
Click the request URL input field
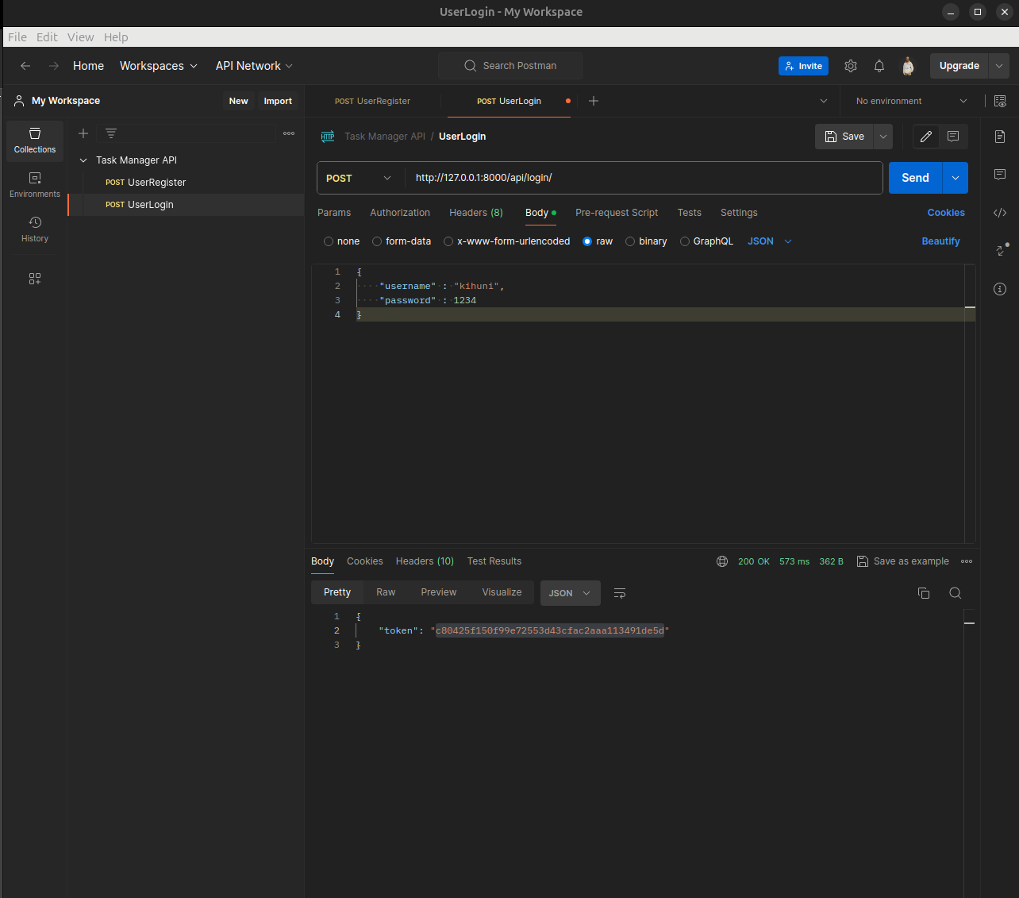(644, 178)
